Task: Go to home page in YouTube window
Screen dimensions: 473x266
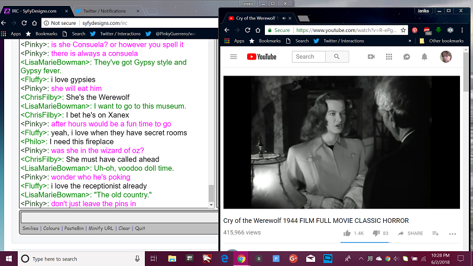Action: [x=258, y=30]
